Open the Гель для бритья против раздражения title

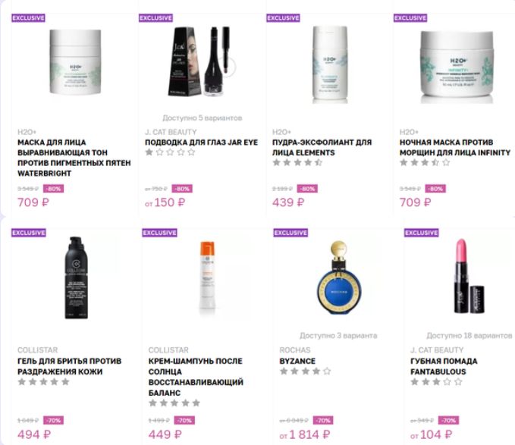(x=69, y=366)
